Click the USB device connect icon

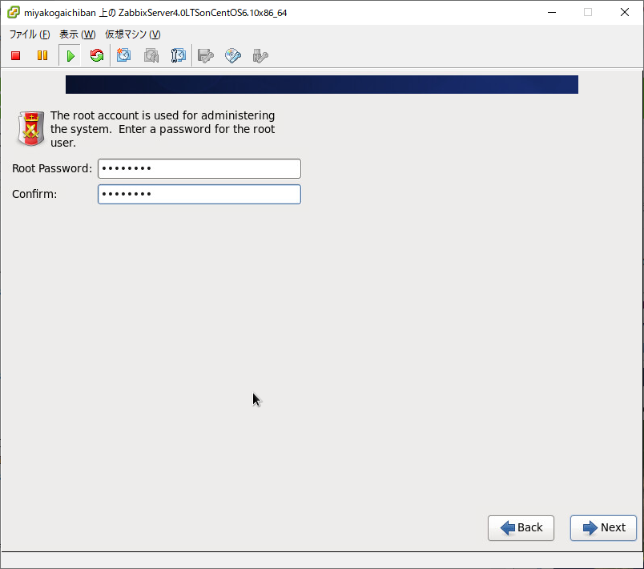[260, 55]
